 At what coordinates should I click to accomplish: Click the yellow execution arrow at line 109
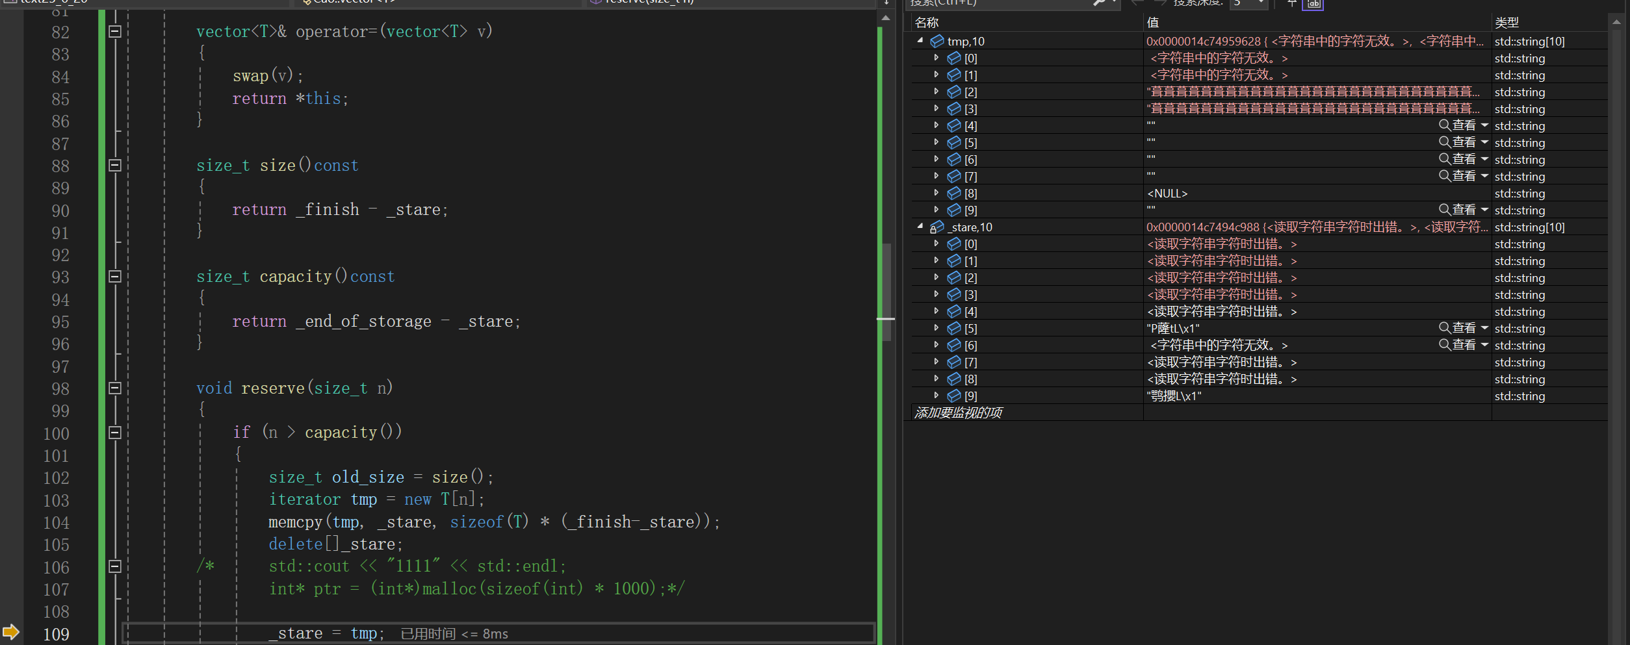tap(12, 631)
